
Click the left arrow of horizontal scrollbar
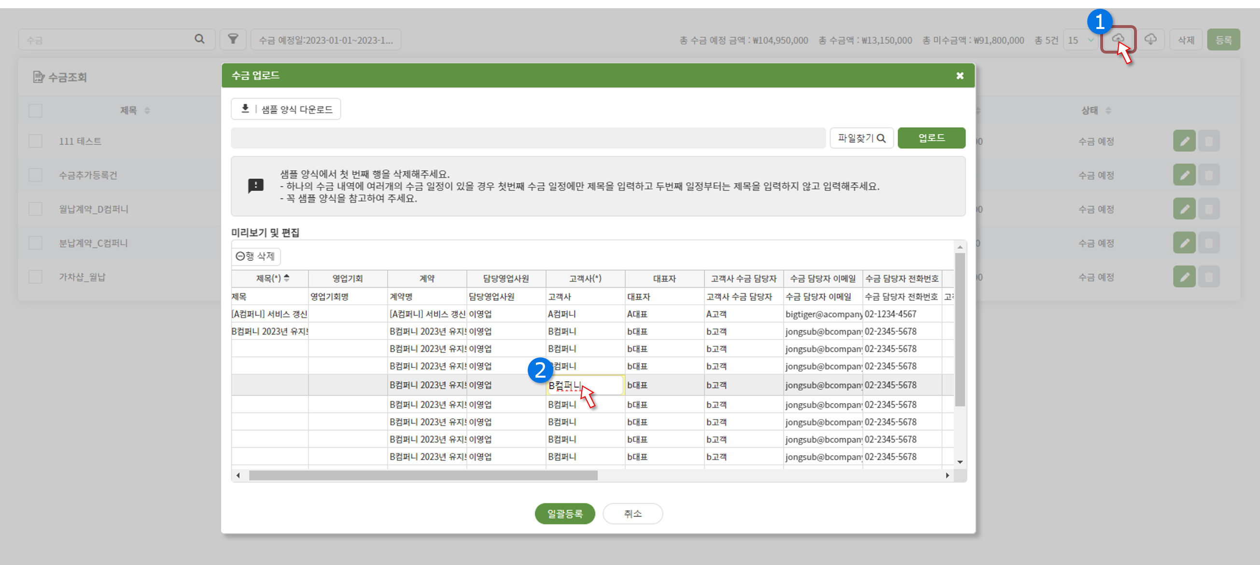[238, 476]
